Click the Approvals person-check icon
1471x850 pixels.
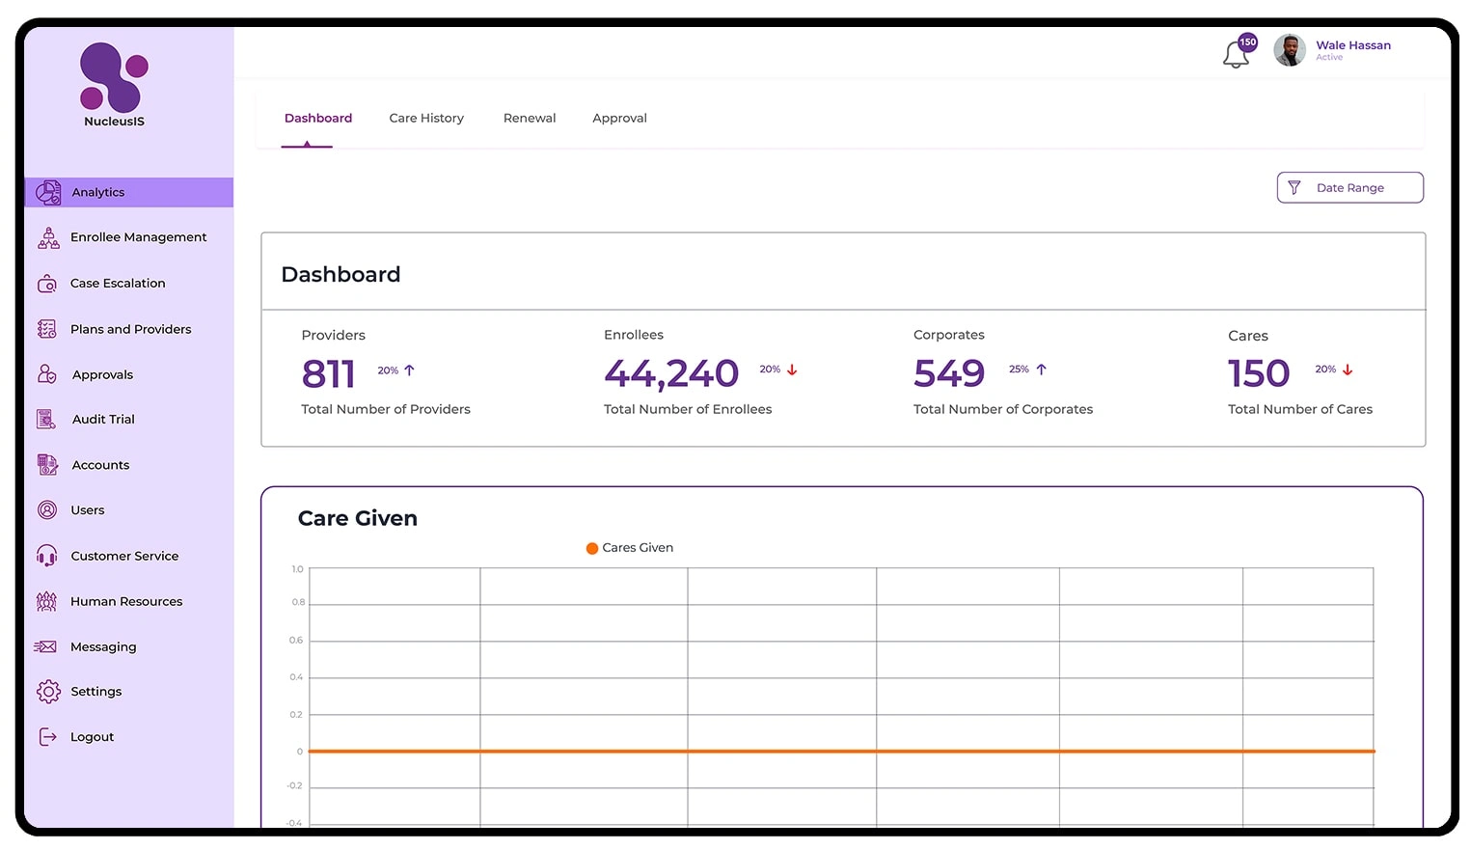coord(46,374)
